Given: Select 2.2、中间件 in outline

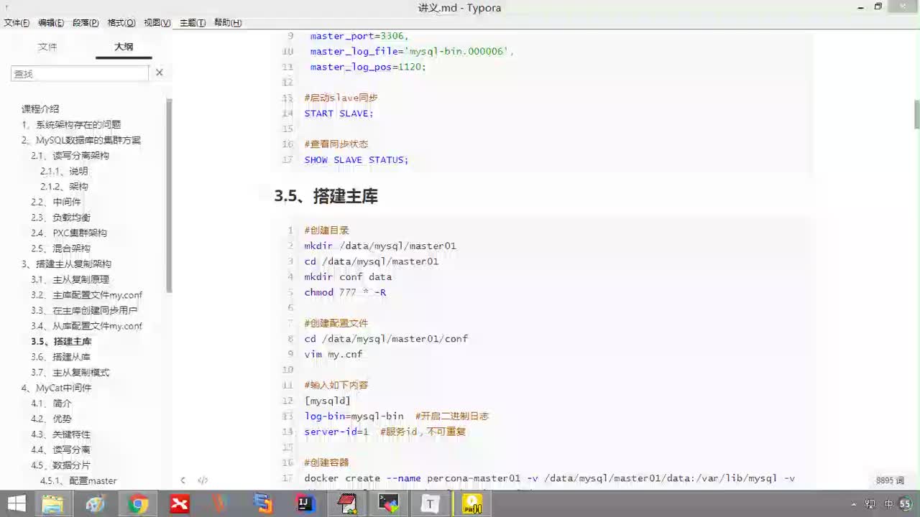Looking at the screenshot, I should [x=56, y=202].
